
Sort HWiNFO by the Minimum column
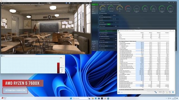(150, 33)
